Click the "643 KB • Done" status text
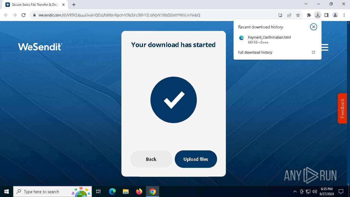Screen dimensions: 350x197 point(258,42)
